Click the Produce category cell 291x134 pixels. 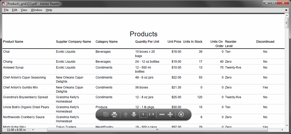pyautogui.click(x=101, y=107)
